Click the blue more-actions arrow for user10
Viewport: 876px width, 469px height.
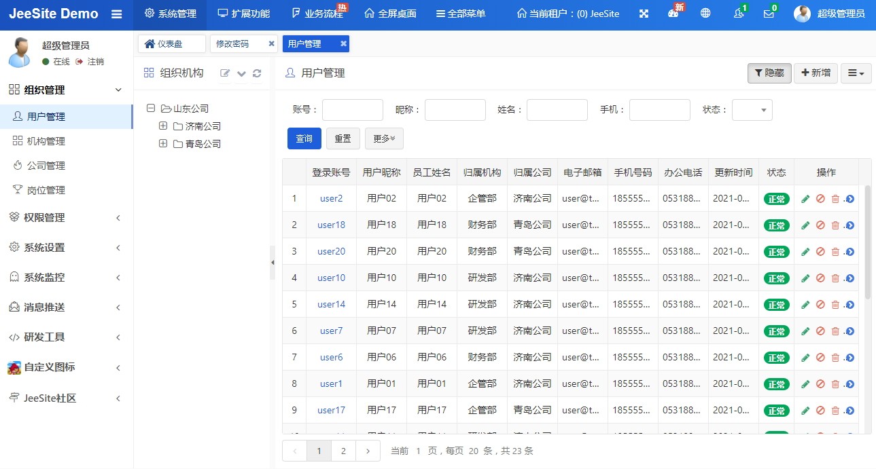click(849, 278)
